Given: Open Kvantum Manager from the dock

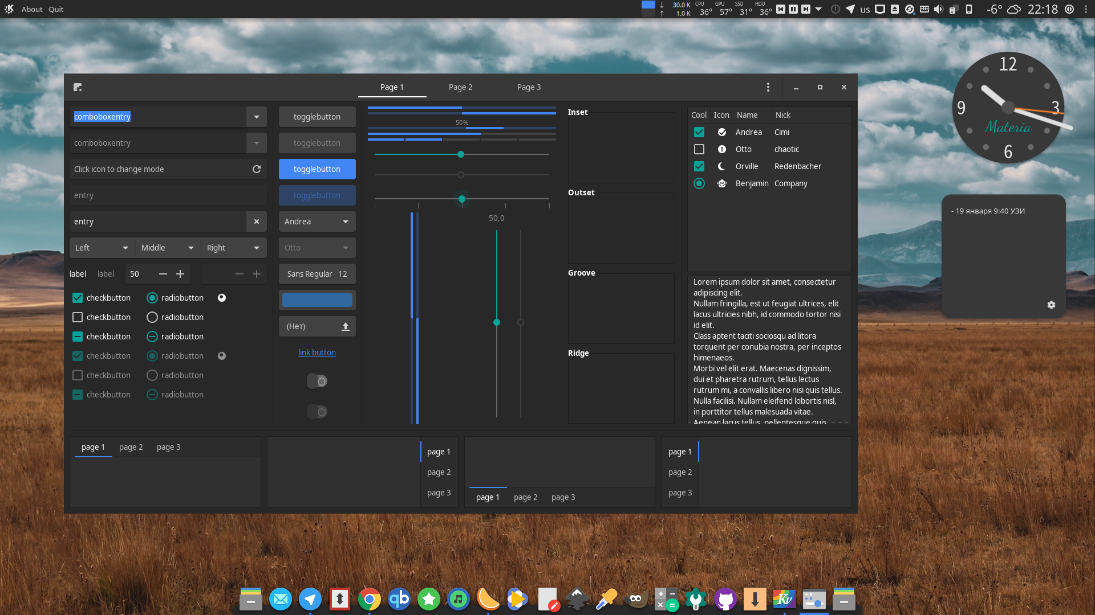Looking at the screenshot, I should tap(784, 599).
